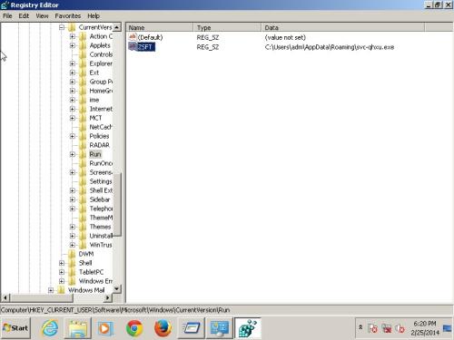Select the TabletPC folder icon
454x340 pixels.
[72, 272]
